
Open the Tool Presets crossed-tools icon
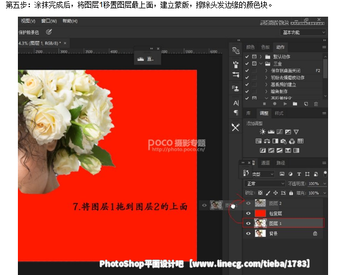coord(236,127)
